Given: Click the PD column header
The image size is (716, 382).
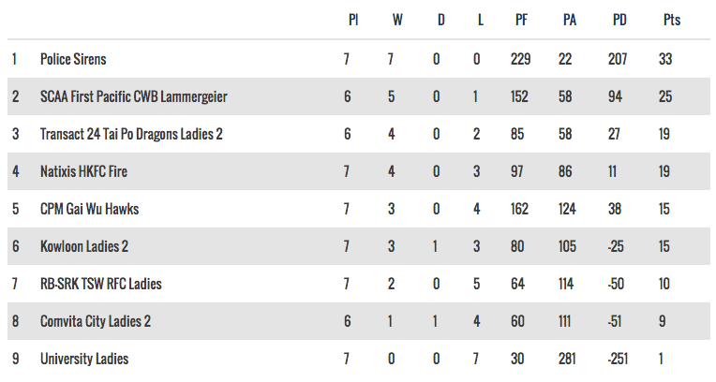Looking at the screenshot, I should [x=619, y=20].
